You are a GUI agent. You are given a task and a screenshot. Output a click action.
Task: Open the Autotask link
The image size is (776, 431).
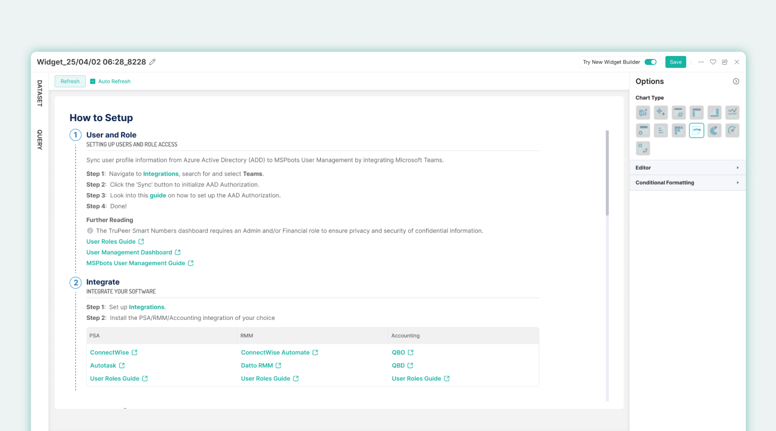pos(103,365)
